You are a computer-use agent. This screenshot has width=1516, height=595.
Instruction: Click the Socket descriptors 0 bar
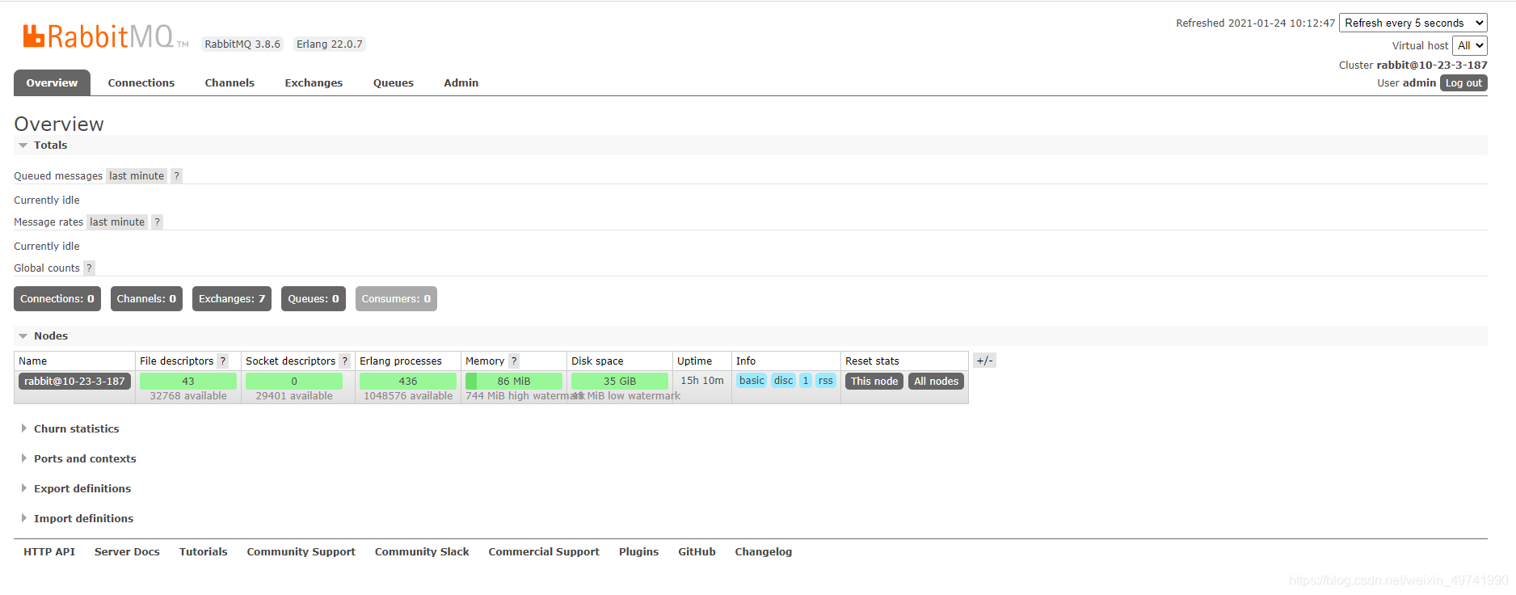pos(294,382)
